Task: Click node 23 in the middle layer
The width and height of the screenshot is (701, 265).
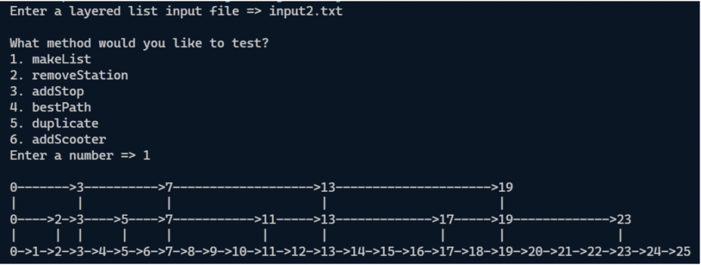Action: click(624, 219)
